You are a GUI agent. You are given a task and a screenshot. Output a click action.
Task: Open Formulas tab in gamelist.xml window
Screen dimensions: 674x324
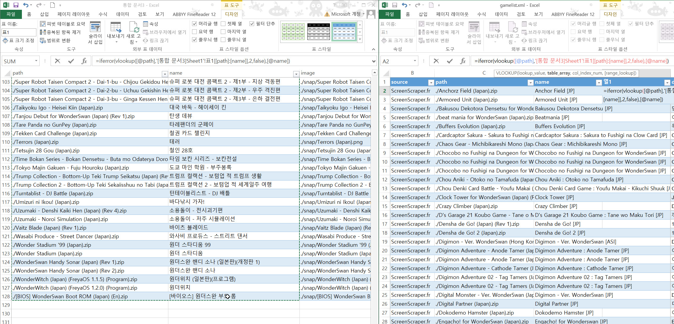pos(482,14)
